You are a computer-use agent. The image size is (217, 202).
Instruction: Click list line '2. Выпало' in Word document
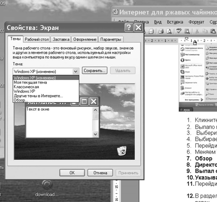point(202,127)
